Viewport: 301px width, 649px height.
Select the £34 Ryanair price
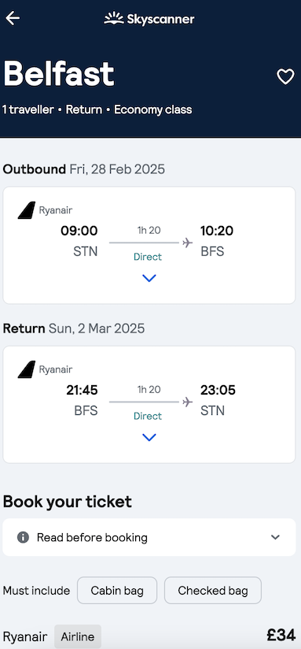[x=281, y=636]
